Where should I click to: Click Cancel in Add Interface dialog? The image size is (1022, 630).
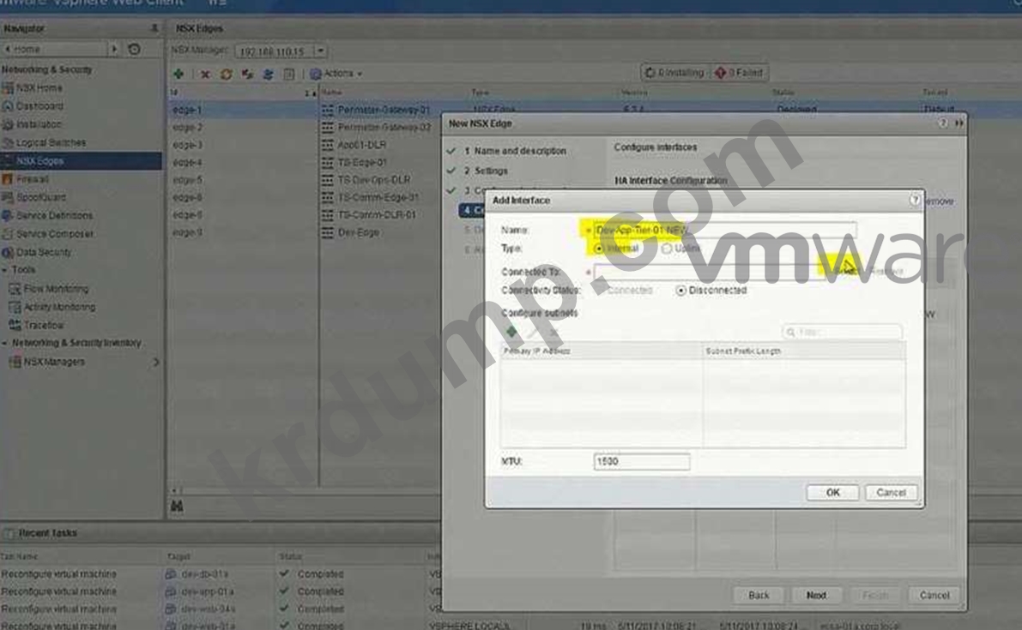pos(891,493)
